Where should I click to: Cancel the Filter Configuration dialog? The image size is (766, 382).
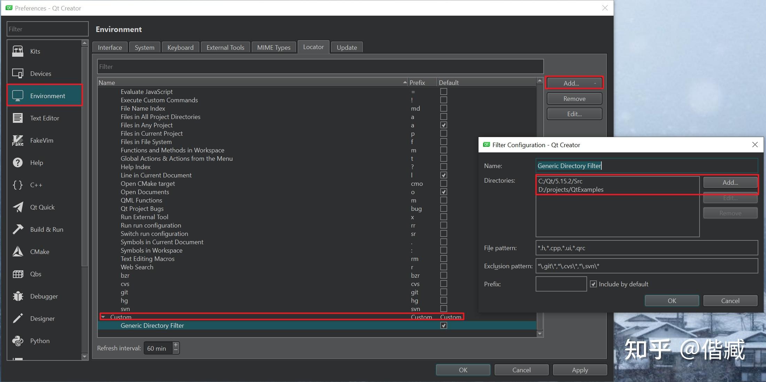(x=730, y=301)
